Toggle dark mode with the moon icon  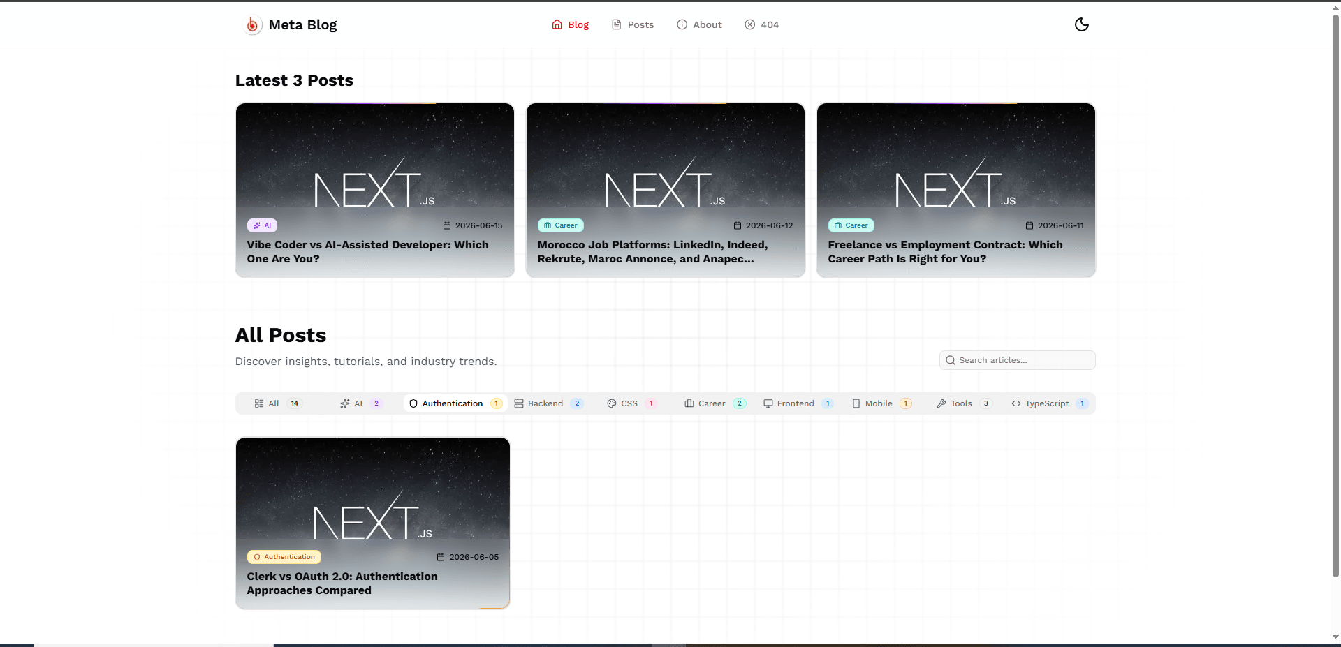click(x=1081, y=24)
